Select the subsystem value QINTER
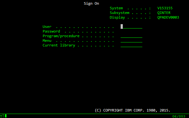This screenshot has width=189, height=118. [164, 13]
